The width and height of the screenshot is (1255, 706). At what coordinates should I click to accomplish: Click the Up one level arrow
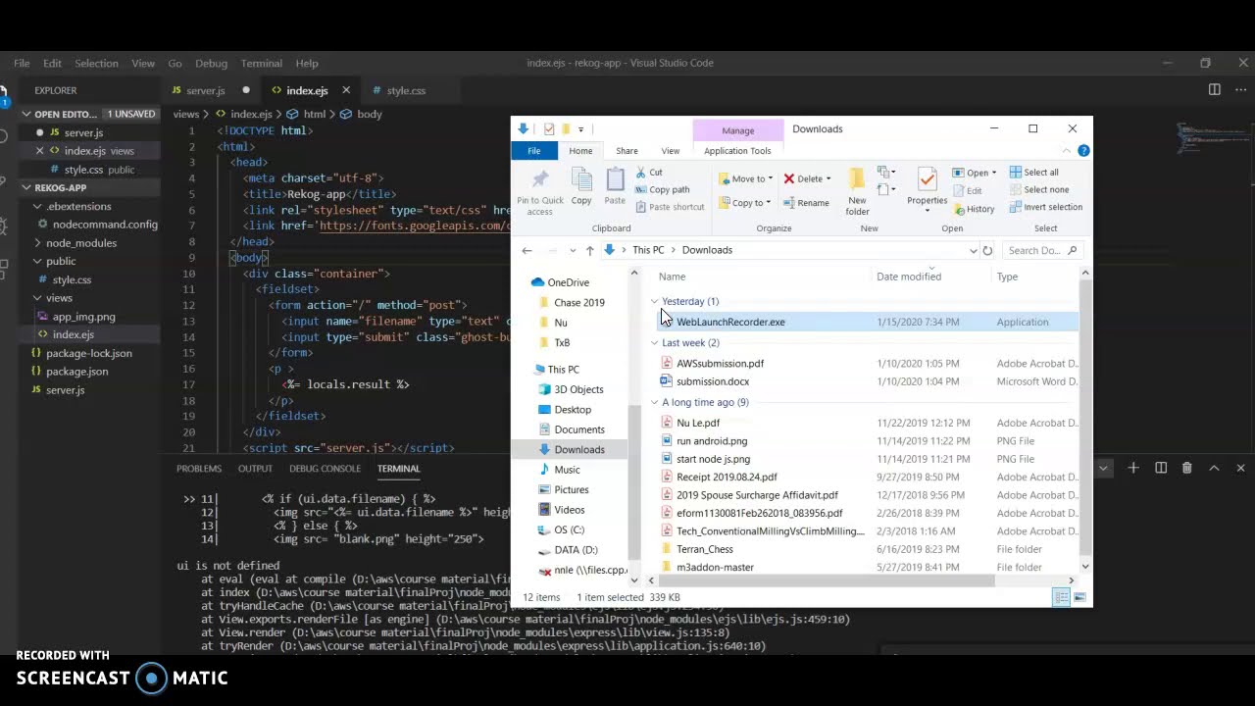point(589,250)
